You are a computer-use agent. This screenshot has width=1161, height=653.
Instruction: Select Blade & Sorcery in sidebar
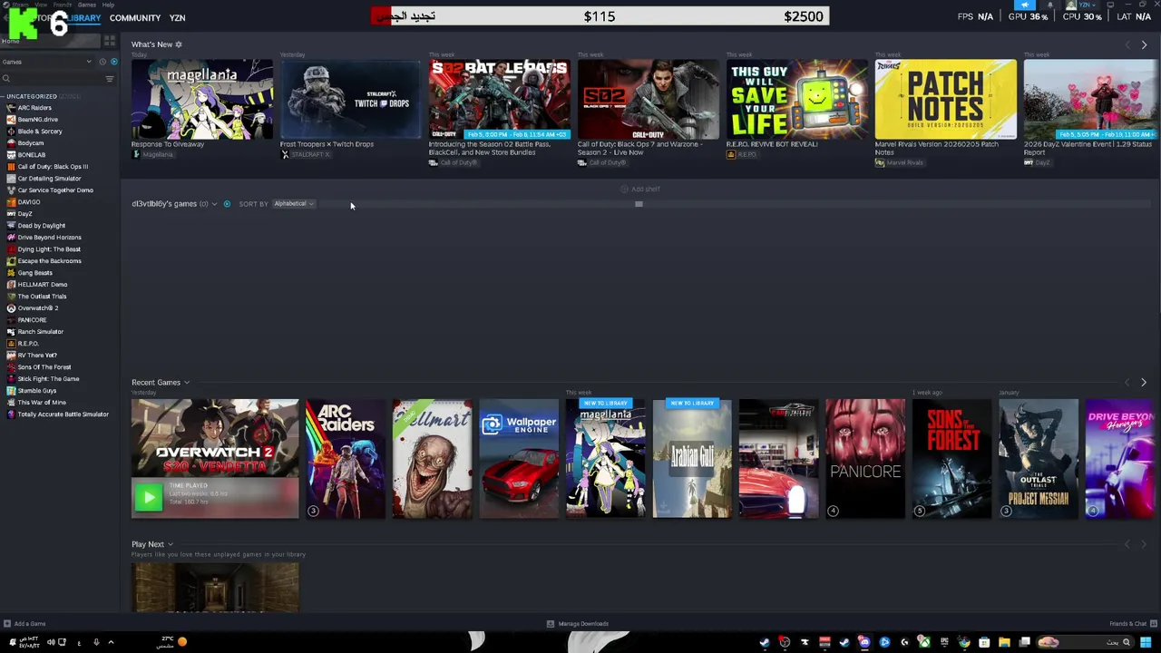(x=40, y=132)
